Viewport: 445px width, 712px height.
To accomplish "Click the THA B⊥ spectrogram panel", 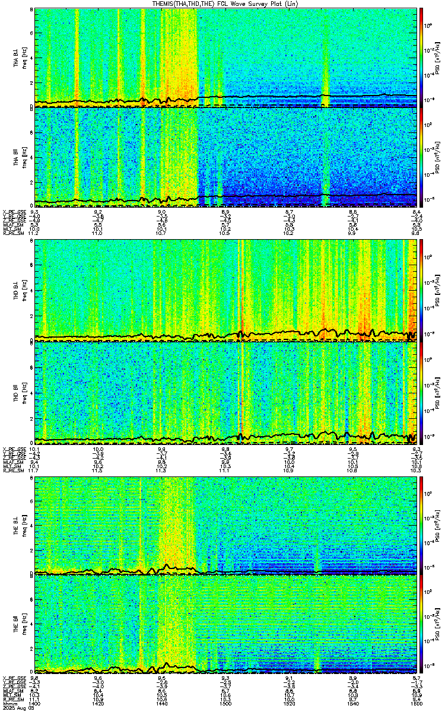I will [x=225, y=58].
